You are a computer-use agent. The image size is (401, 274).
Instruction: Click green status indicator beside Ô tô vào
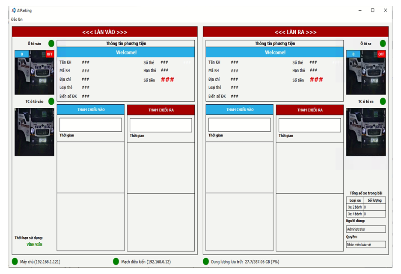(51, 43)
